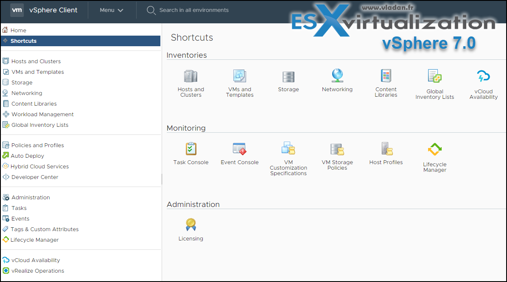Open VM Storage Policies icon
The image size is (507, 282).
point(337,150)
